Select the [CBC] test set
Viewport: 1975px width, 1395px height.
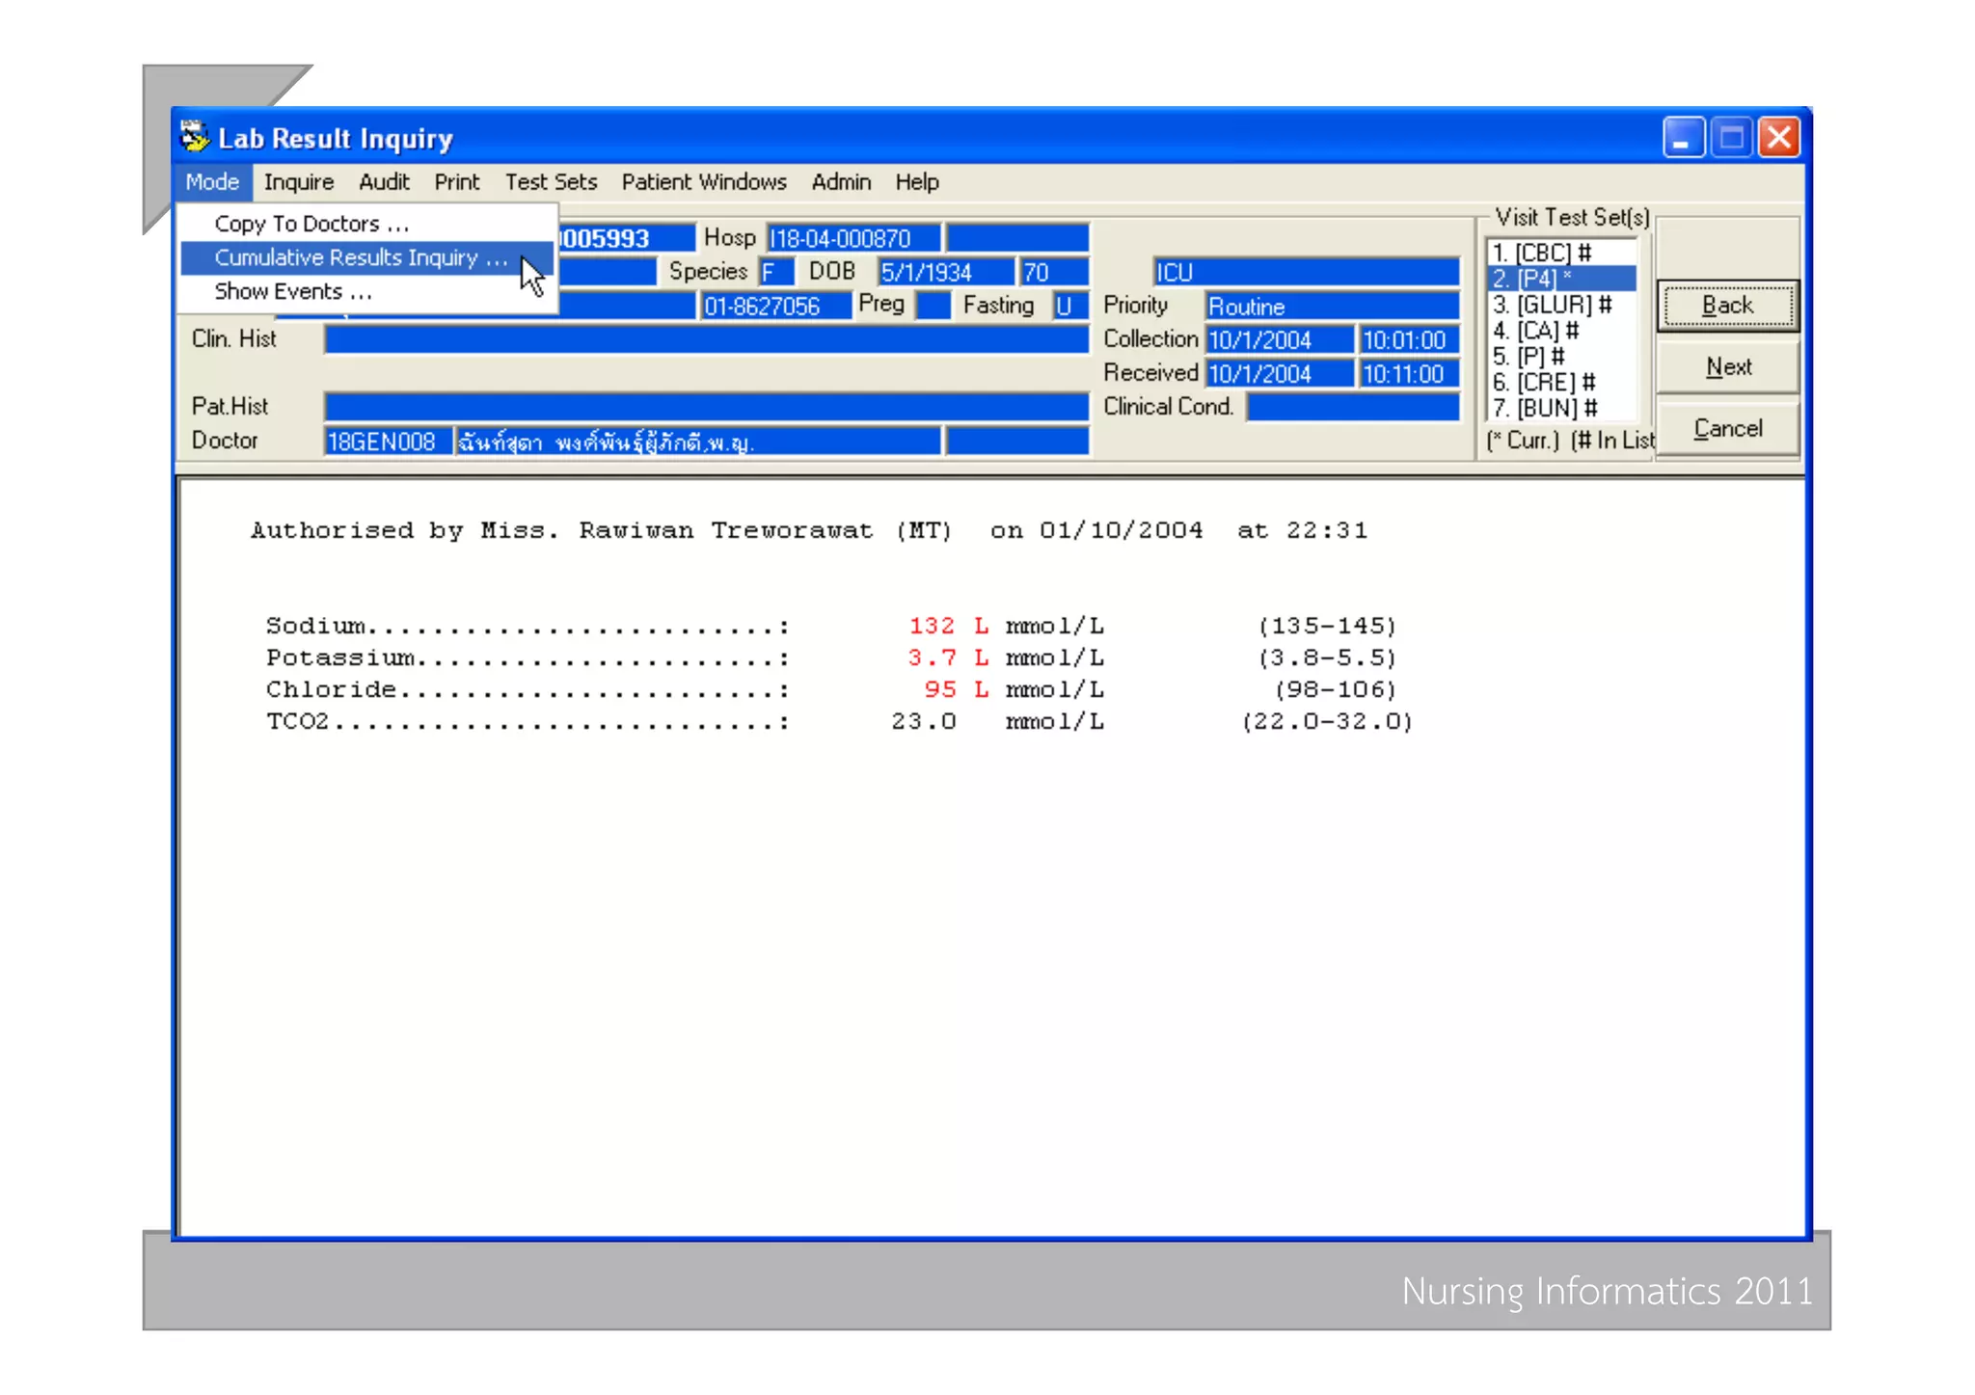point(1542,253)
